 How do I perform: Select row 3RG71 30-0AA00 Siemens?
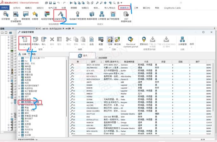click(141, 65)
